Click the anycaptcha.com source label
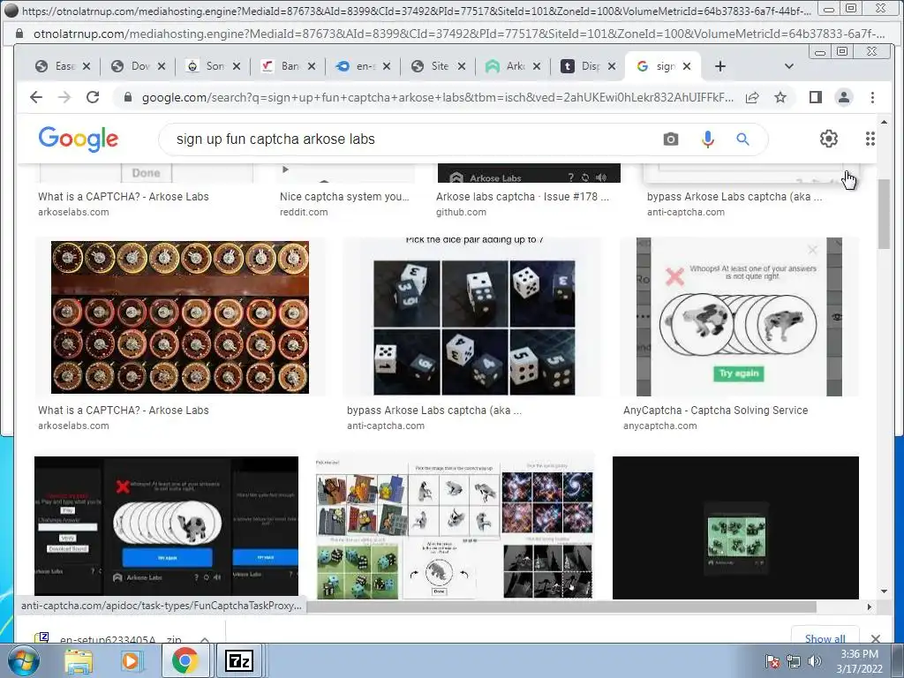The width and height of the screenshot is (904, 678). [x=660, y=426]
